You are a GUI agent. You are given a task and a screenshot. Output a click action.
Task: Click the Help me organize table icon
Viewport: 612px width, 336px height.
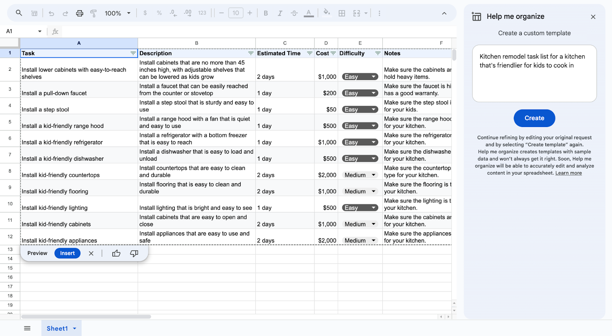(477, 16)
